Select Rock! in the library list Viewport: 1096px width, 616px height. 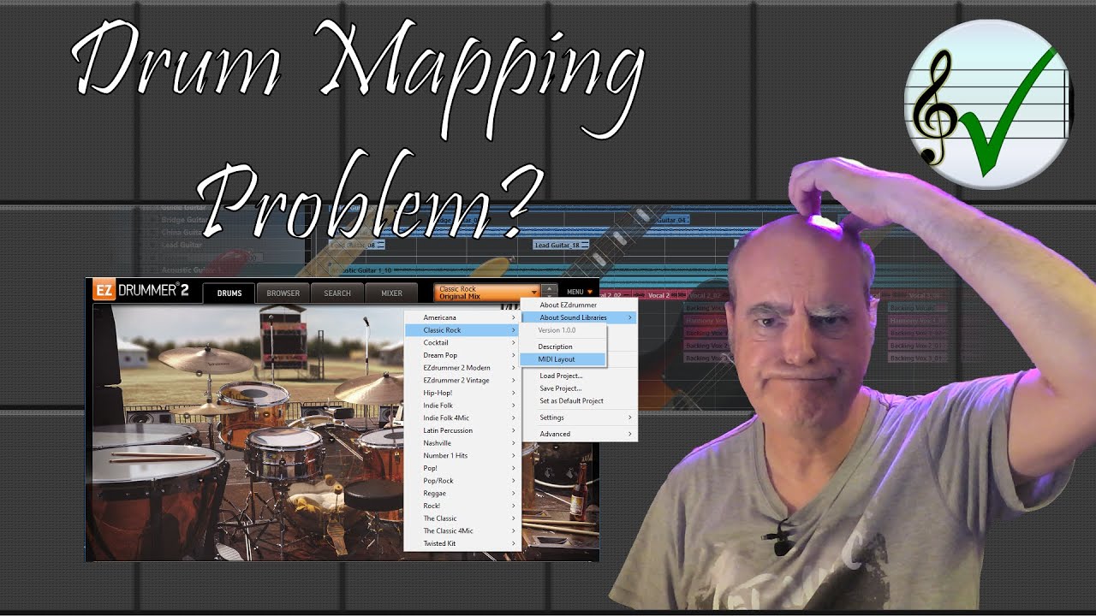point(462,506)
